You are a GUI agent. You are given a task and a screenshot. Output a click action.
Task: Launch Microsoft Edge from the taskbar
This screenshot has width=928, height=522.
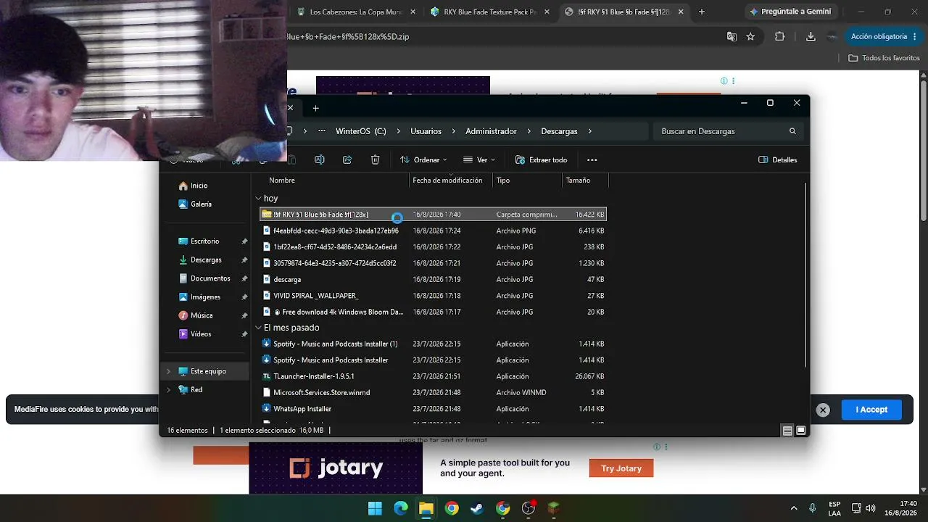pyautogui.click(x=401, y=508)
